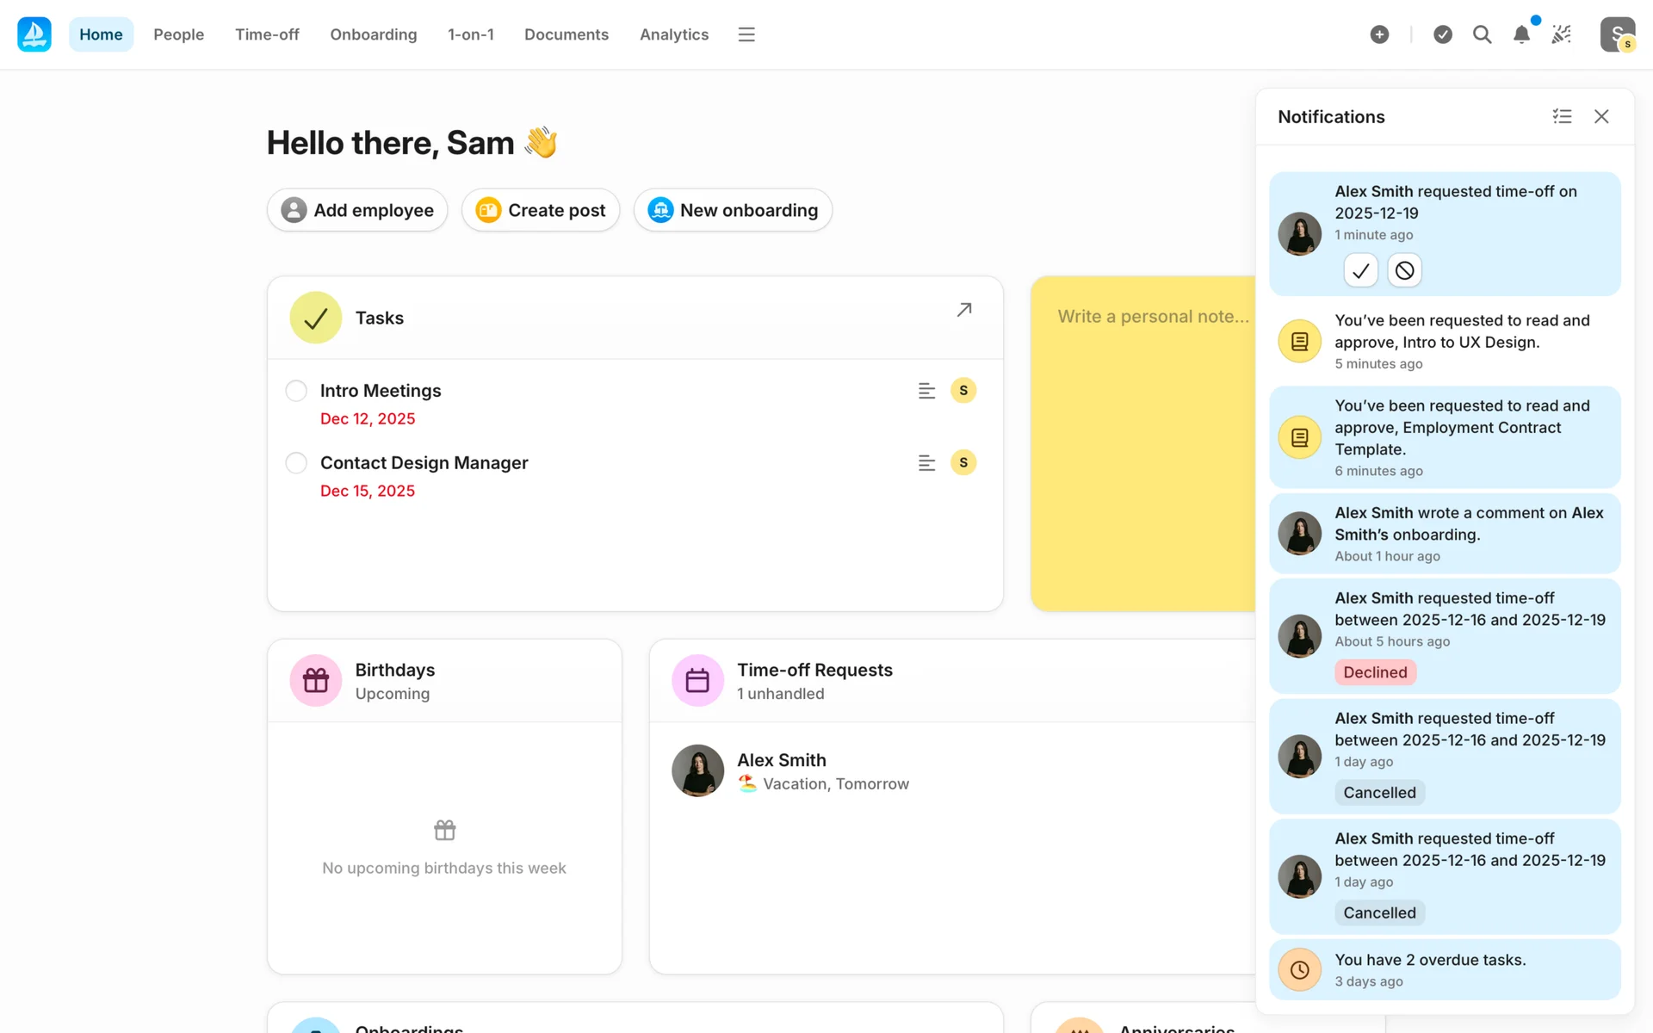This screenshot has width=1653, height=1033.
Task: Click the Add employee button
Action: [357, 210]
